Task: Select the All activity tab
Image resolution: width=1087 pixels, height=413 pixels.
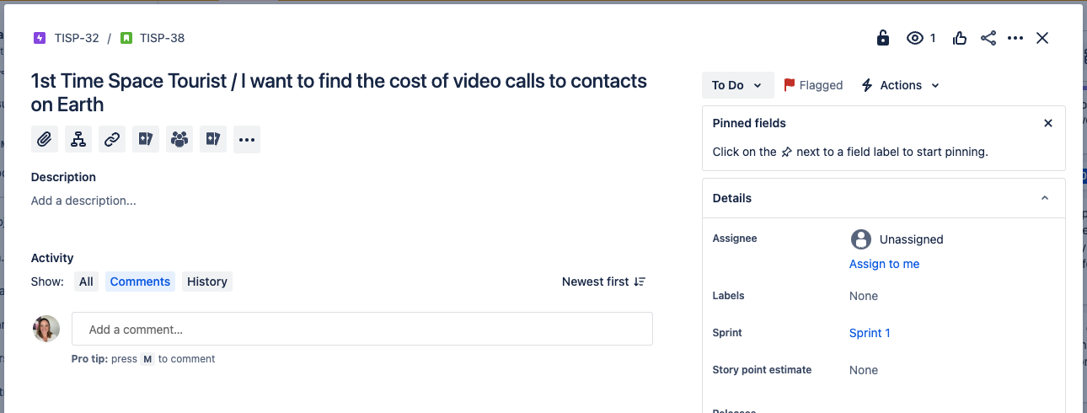Action: click(x=86, y=282)
